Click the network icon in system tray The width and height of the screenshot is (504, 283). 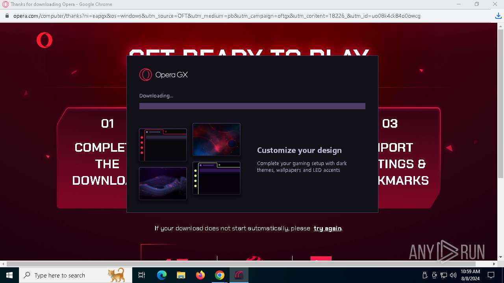point(444,275)
